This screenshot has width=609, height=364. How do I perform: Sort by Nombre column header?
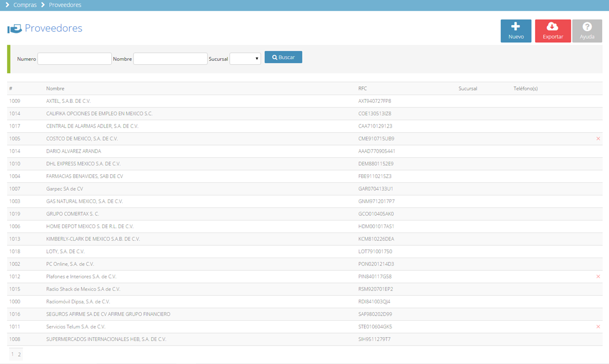55,88
